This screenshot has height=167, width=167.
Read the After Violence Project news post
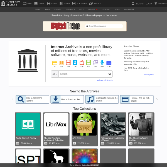click(138, 55)
